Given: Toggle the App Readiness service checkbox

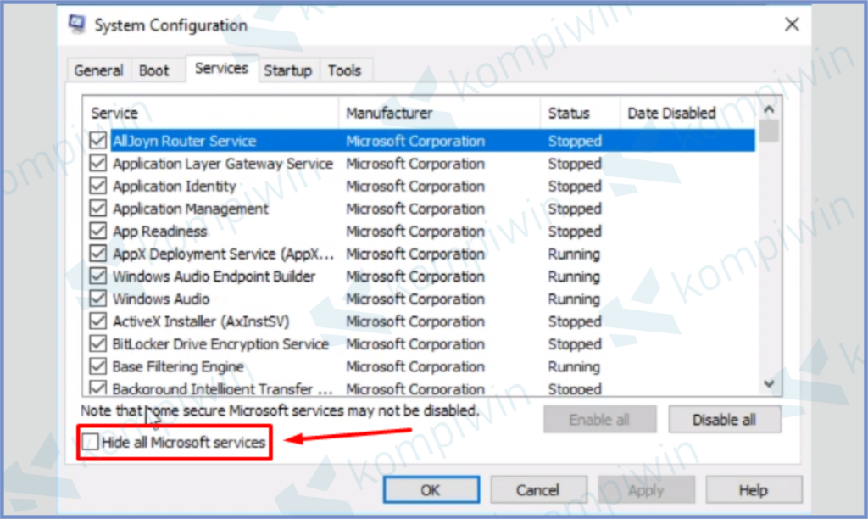Looking at the screenshot, I should coord(98,231).
